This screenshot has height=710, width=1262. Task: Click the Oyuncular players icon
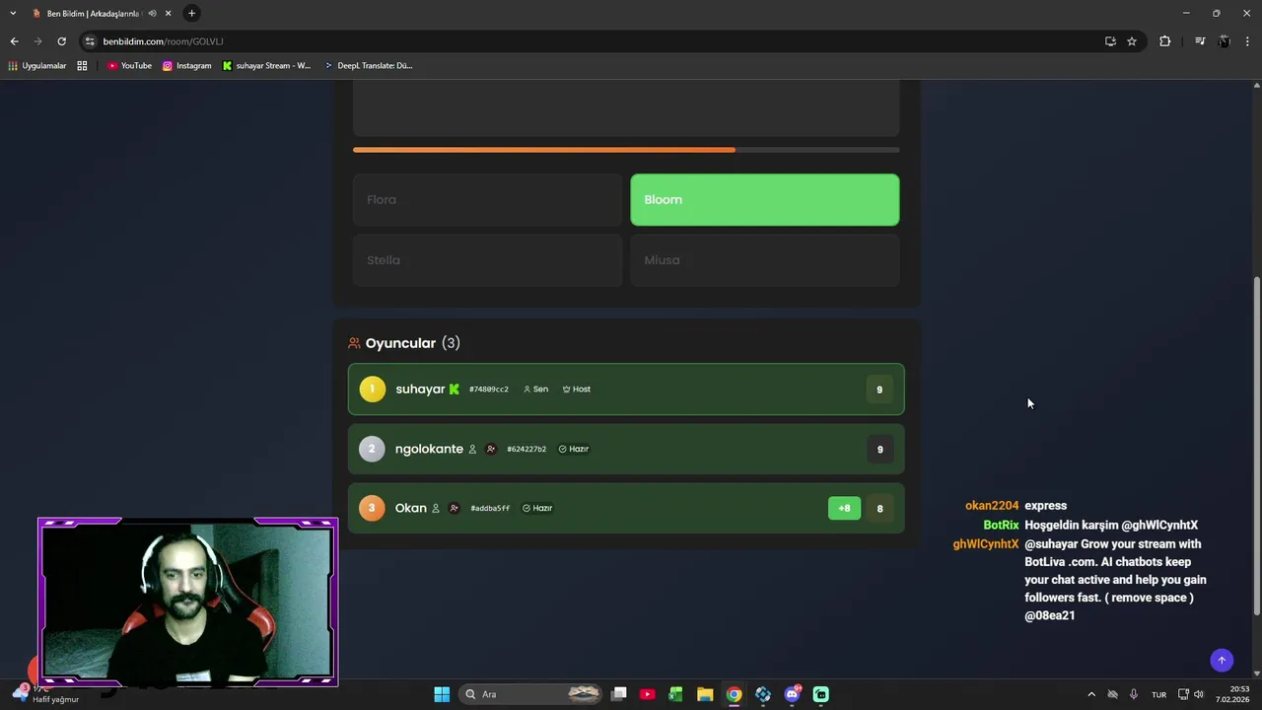tap(354, 343)
